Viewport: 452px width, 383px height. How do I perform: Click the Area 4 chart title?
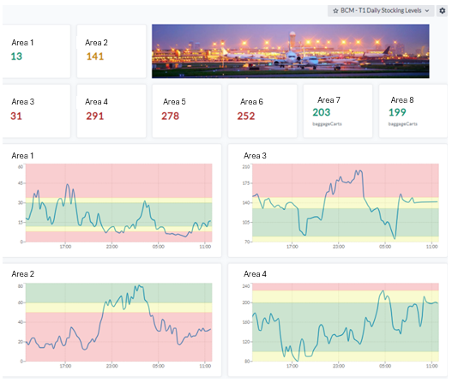(255, 274)
